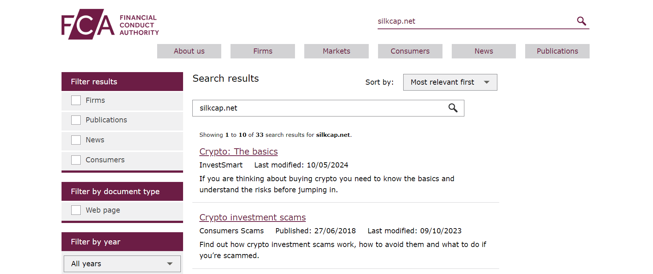
Task: Click the results search box magnifier icon
Action: pos(453,108)
